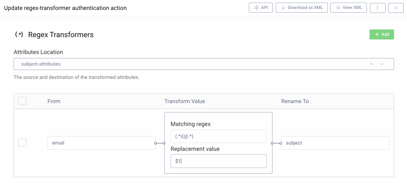Edit the Matching regex field
The image size is (407, 183).
(218, 136)
